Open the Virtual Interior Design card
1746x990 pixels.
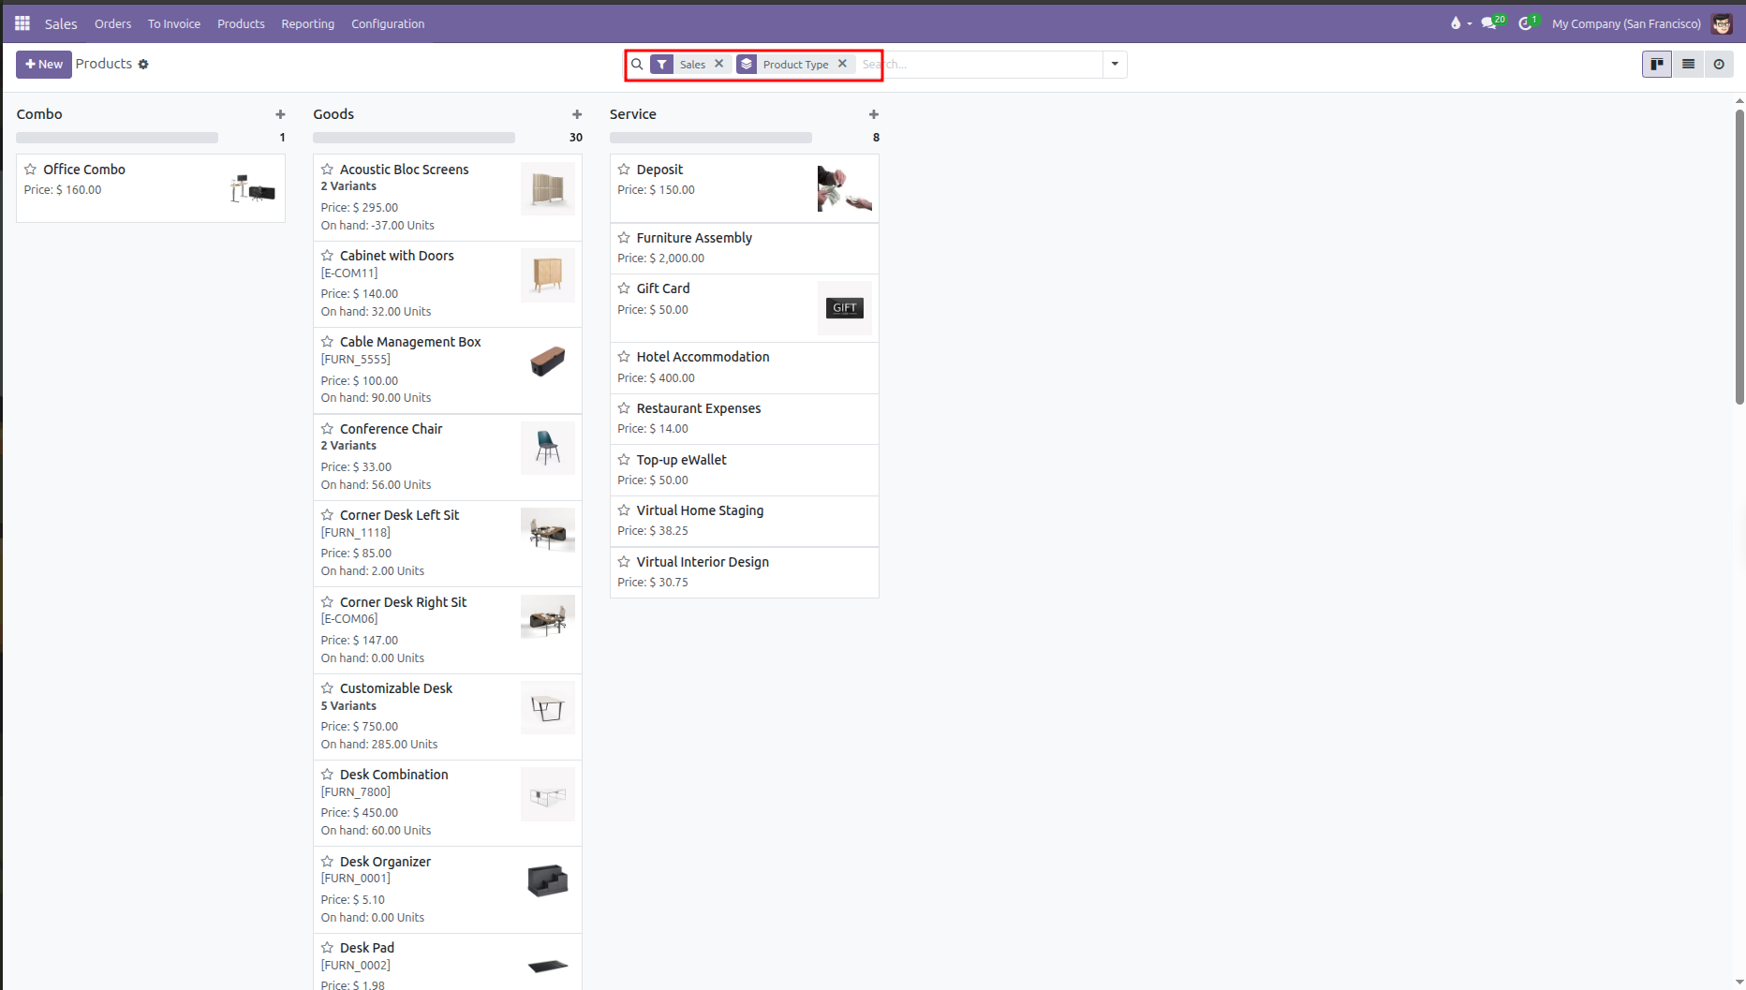pyautogui.click(x=745, y=572)
